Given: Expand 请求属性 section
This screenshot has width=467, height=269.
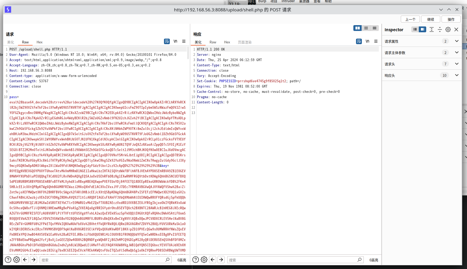Looking at the screenshot, I should point(457,41).
